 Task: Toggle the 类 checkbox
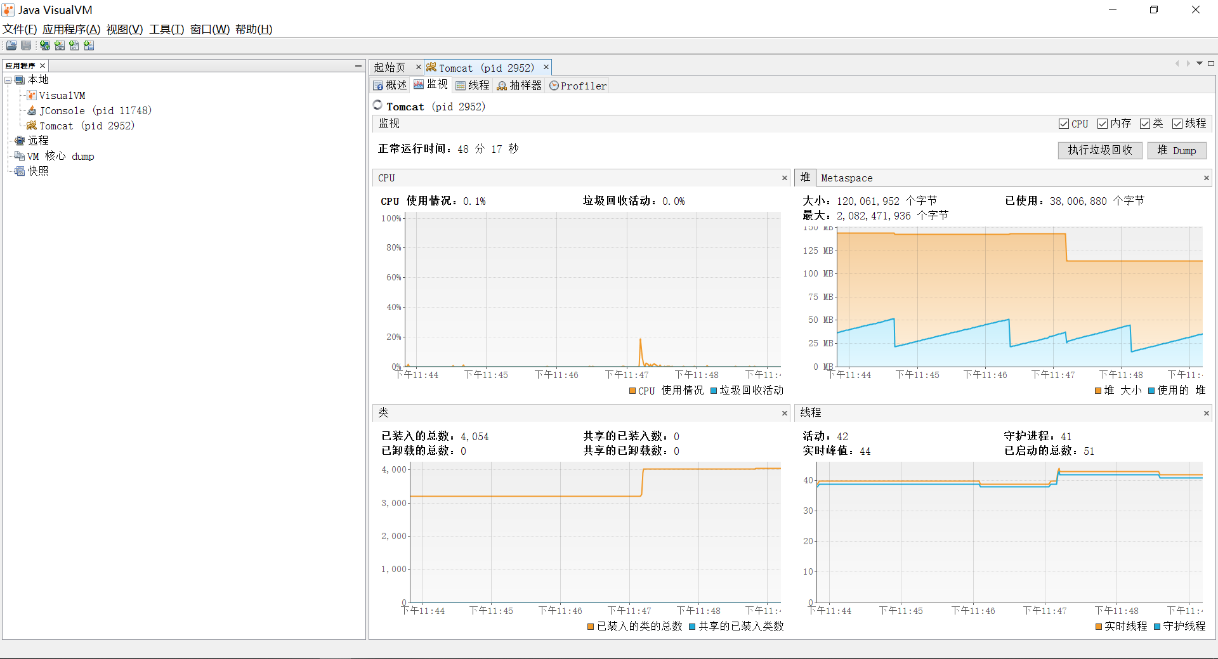pyautogui.click(x=1145, y=124)
